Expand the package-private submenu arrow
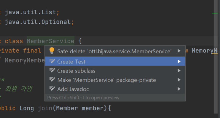 coord(179,80)
